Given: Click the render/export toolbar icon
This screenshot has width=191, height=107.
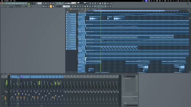Looking at the screenshot, I should pyautogui.click(x=103, y=3).
